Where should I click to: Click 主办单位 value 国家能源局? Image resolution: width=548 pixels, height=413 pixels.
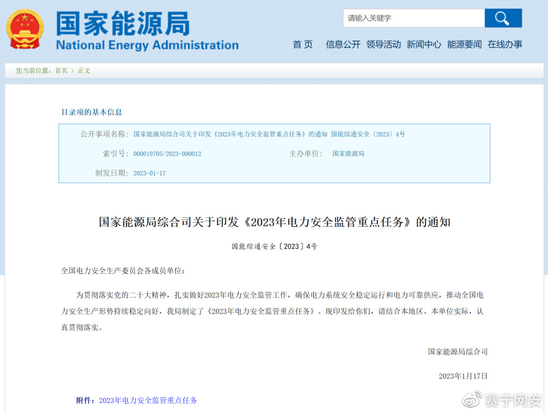click(x=348, y=154)
